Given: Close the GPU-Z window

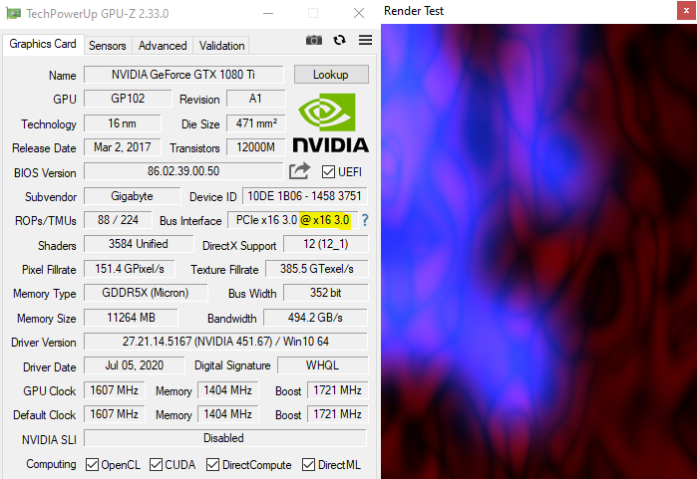Looking at the screenshot, I should point(359,13).
